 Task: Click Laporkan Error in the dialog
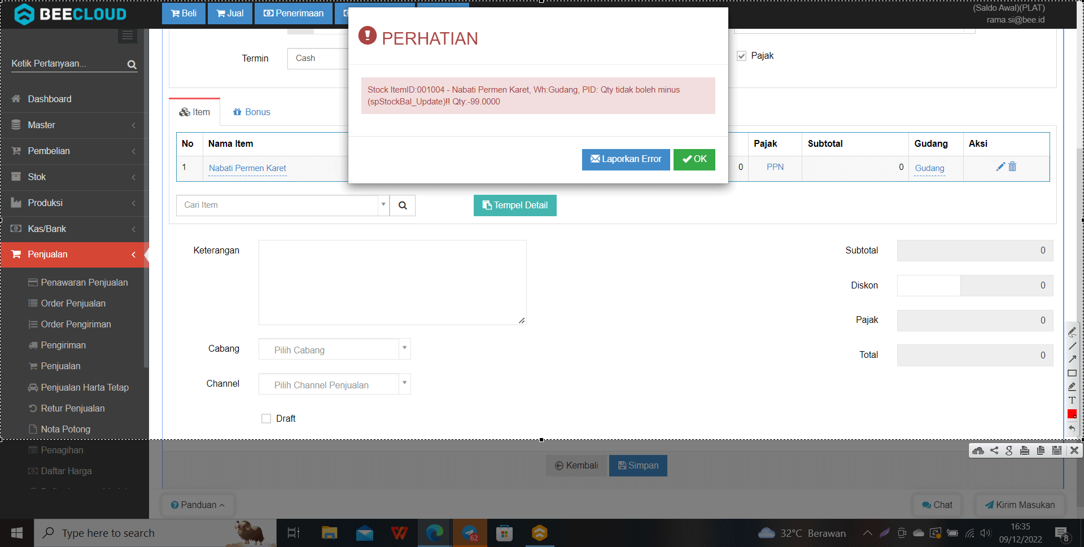pos(626,159)
